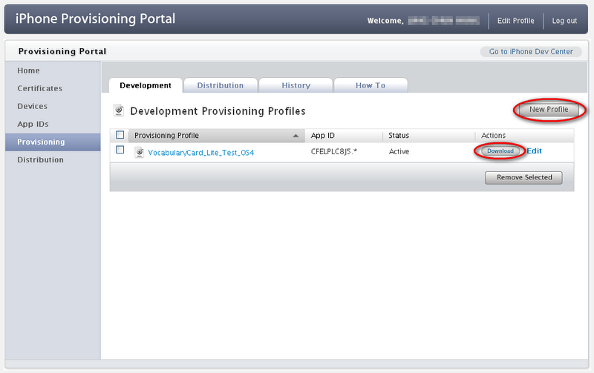The image size is (594, 373).
Task: Open Certificates in the sidebar
Action: point(39,88)
